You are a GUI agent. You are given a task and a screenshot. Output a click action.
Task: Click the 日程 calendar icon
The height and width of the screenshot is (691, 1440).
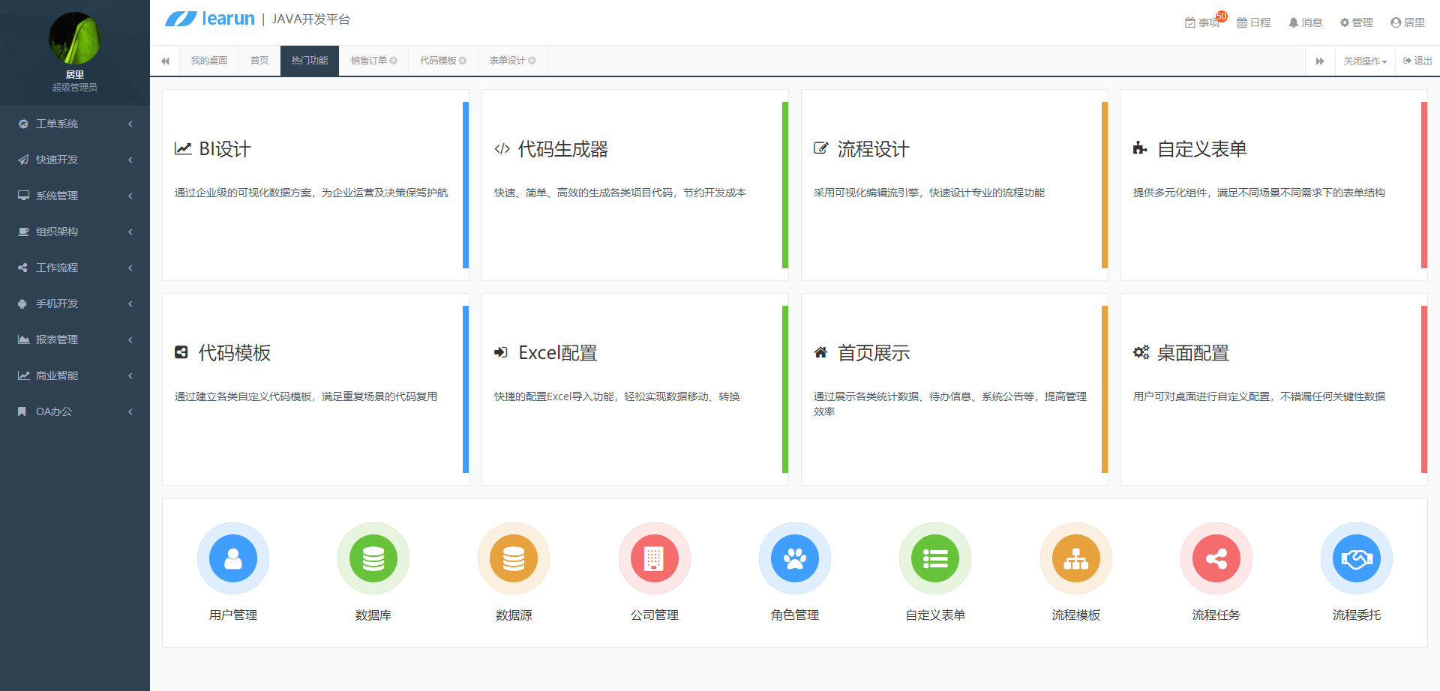[x=1253, y=22]
